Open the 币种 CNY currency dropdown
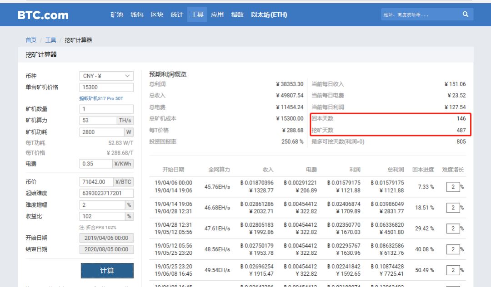Screen dimensions: 491x287 [106, 76]
